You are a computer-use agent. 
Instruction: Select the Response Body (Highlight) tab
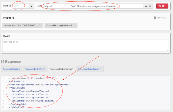click(61, 69)
